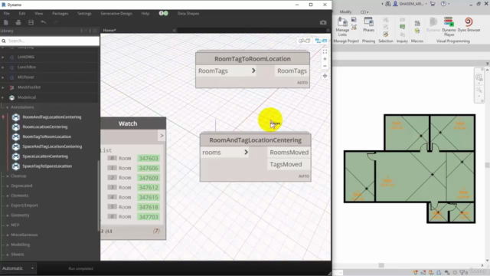Viewport: 490px width, 276px height.
Task: Click the Redo arrow in Dynamo toolbar
Action: coord(56,22)
